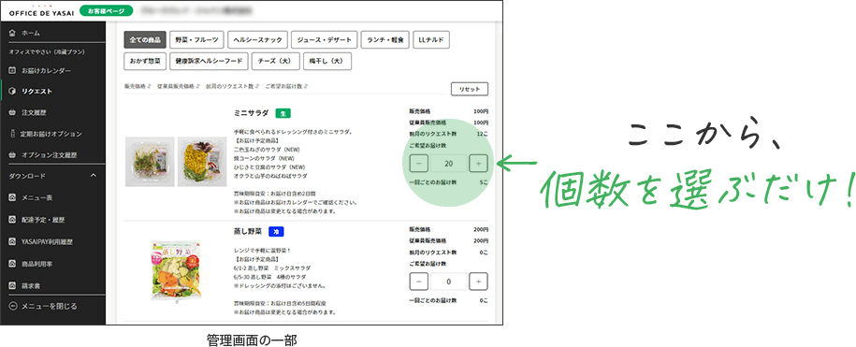
Task: Click the ミニサラダ product title
Action: [x=251, y=113]
